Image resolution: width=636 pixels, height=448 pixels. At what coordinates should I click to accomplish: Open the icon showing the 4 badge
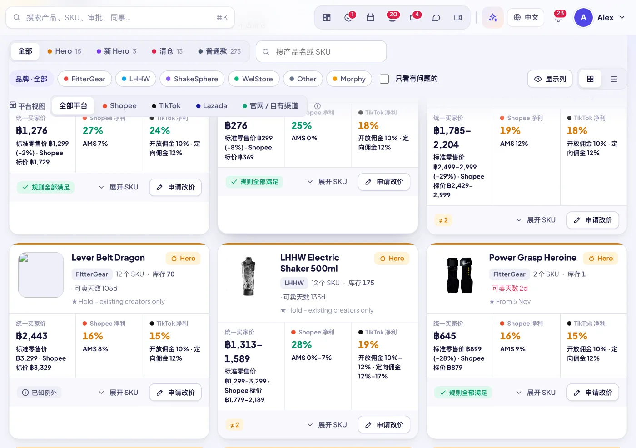414,18
